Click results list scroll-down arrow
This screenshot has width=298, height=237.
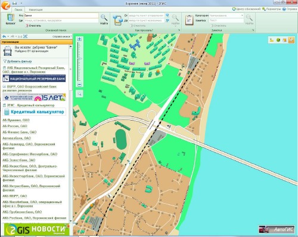[70, 221]
